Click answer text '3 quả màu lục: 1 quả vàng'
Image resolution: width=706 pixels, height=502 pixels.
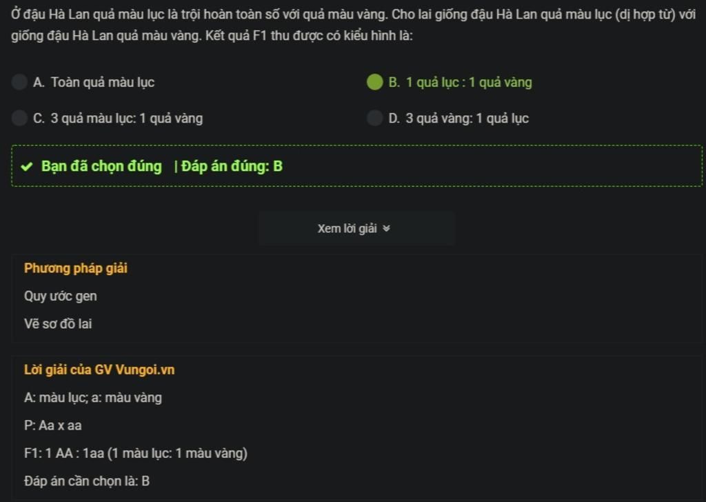[x=127, y=119]
